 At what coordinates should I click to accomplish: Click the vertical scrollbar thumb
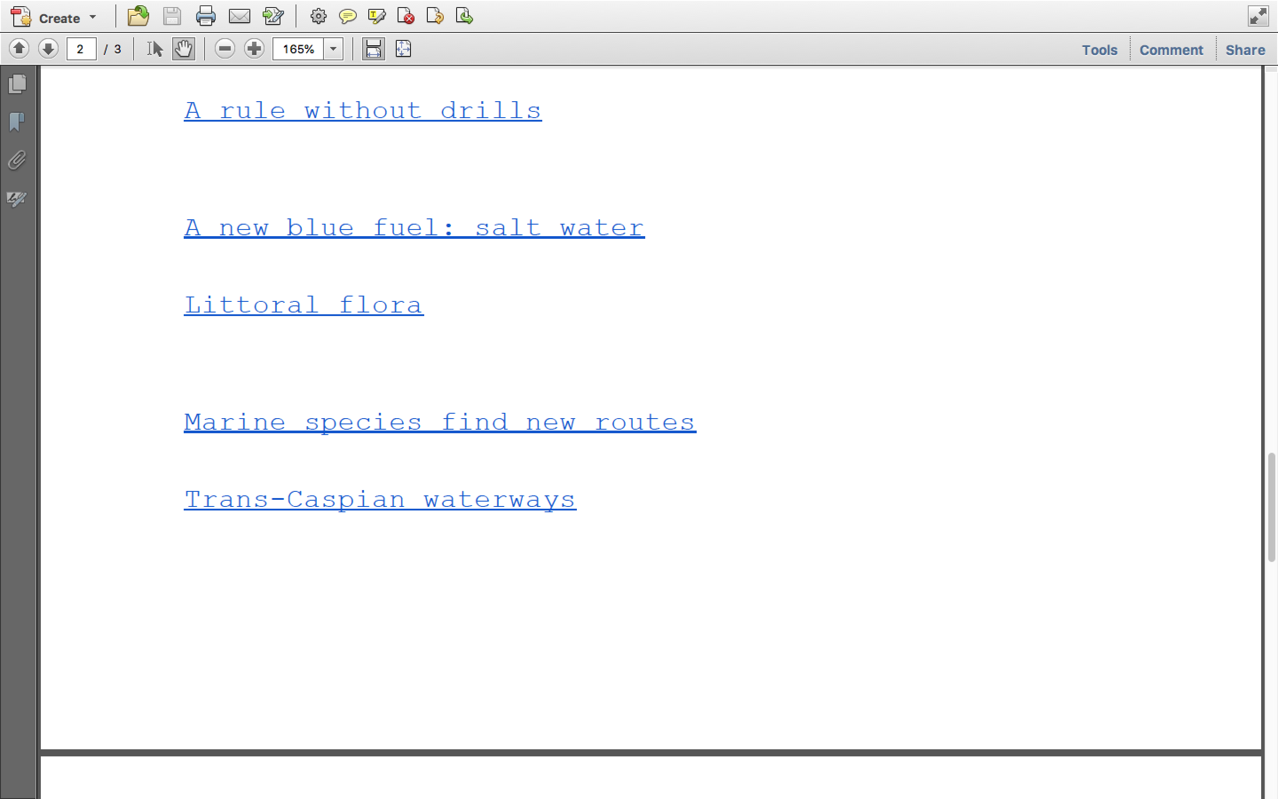pos(1272,507)
